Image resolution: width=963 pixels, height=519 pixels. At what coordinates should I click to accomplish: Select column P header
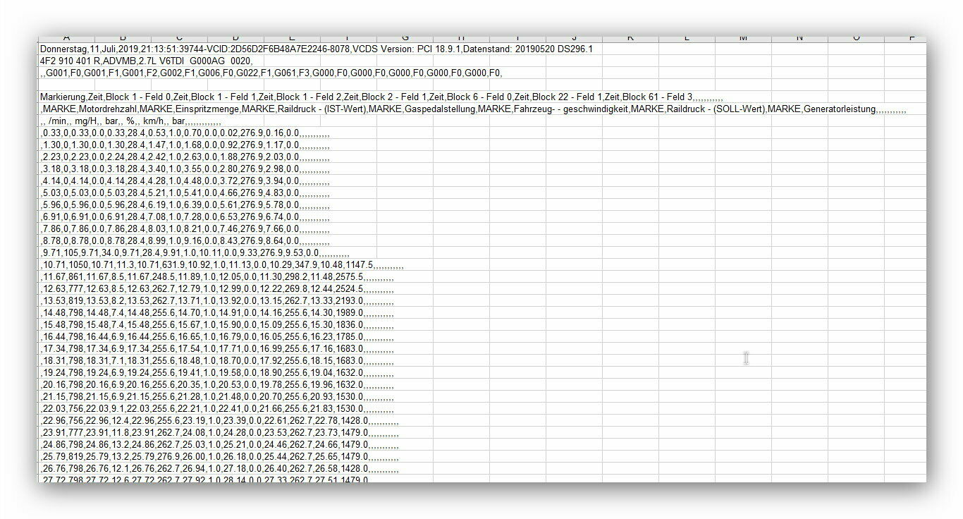912,38
